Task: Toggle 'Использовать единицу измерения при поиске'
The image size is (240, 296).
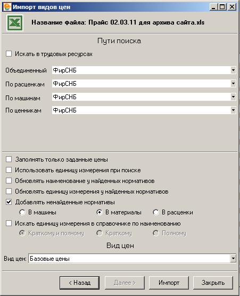Action: click(9, 170)
